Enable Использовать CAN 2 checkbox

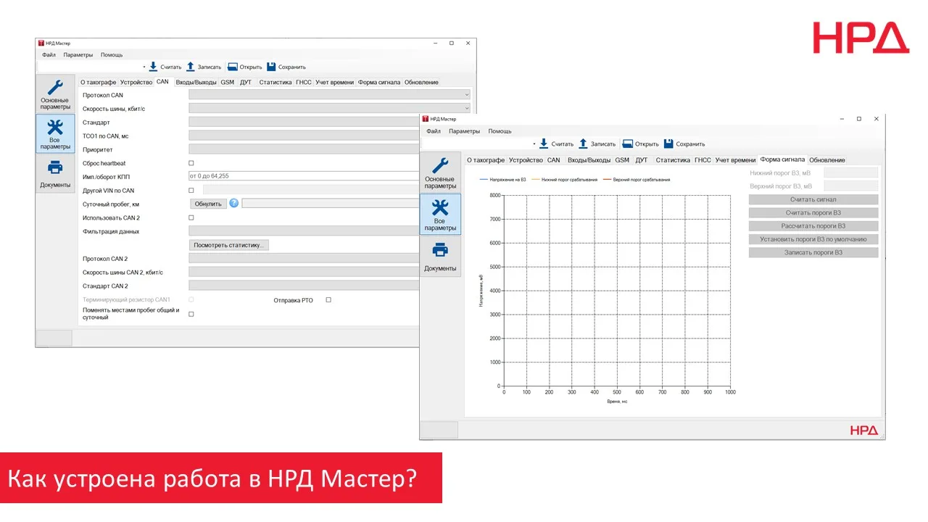point(191,217)
